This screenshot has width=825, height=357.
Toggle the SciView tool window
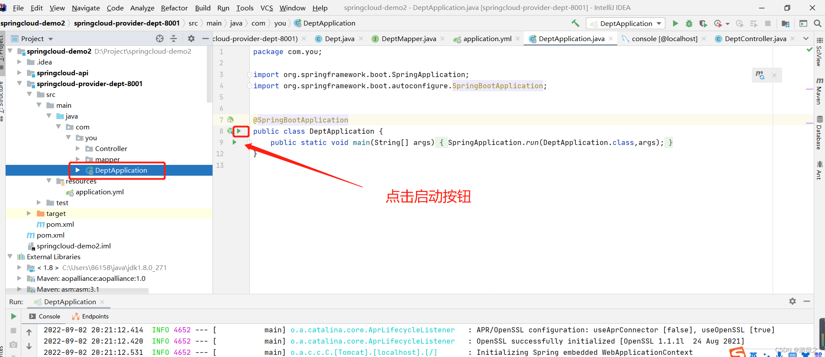pyautogui.click(x=819, y=52)
